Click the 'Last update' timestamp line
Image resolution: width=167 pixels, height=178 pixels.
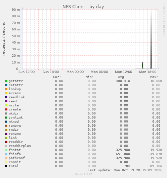tap(125, 170)
